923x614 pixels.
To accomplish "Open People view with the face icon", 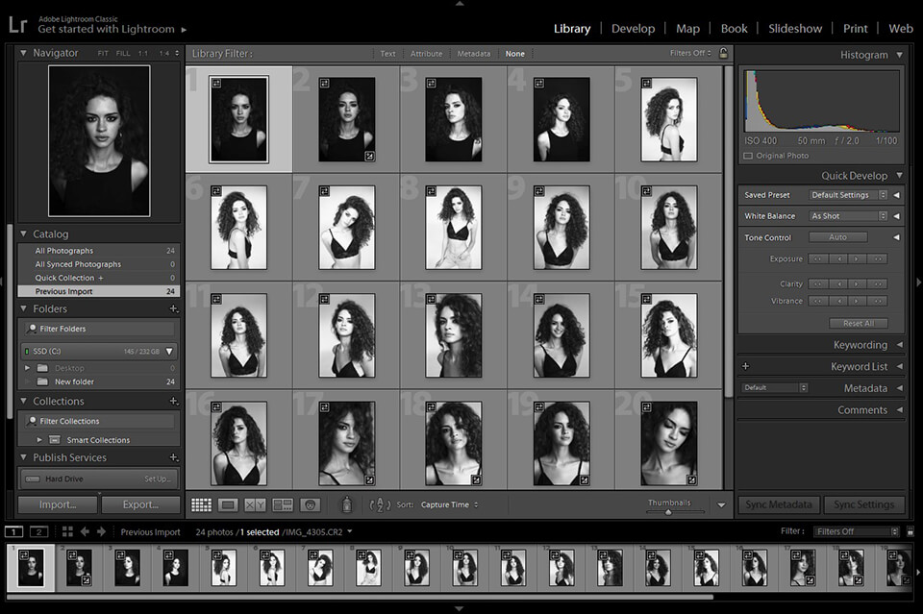I will pyautogui.click(x=310, y=504).
